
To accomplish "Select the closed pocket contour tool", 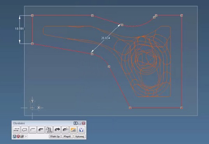I will [x=25, y=130].
